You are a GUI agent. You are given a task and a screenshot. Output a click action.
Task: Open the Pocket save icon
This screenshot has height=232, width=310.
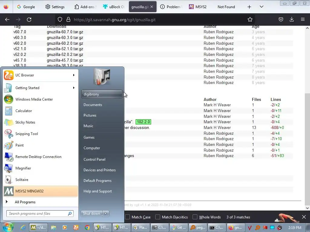[x=281, y=20]
